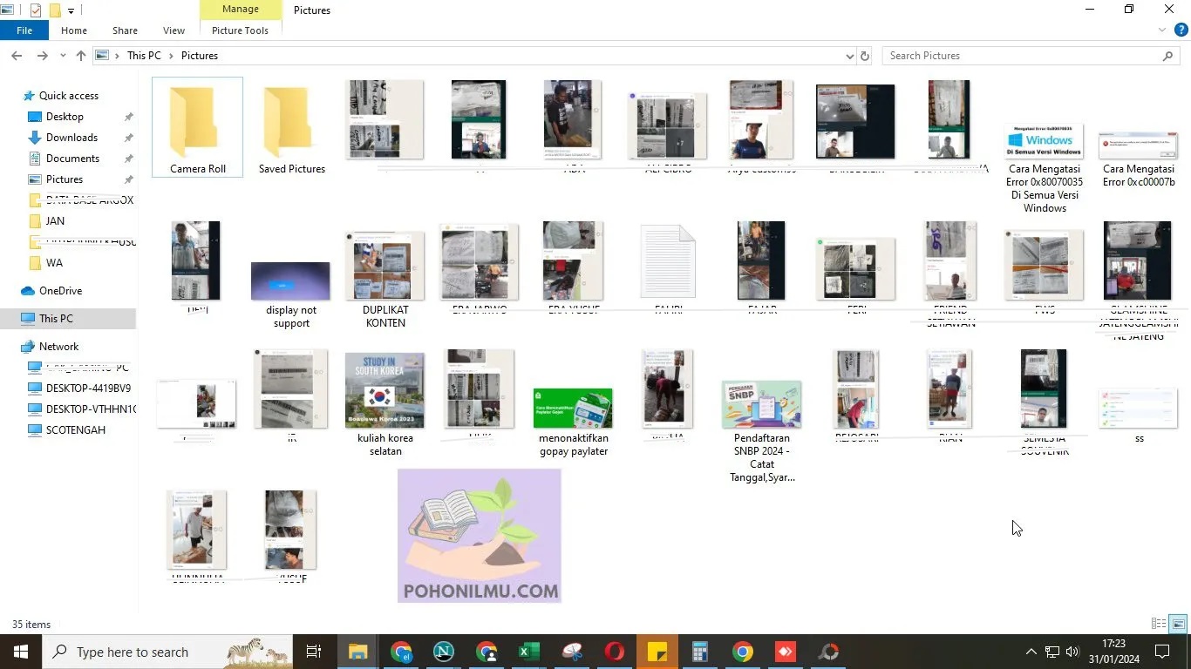1191x669 pixels.
Task: Open Excel from the taskbar
Action: [x=528, y=652]
